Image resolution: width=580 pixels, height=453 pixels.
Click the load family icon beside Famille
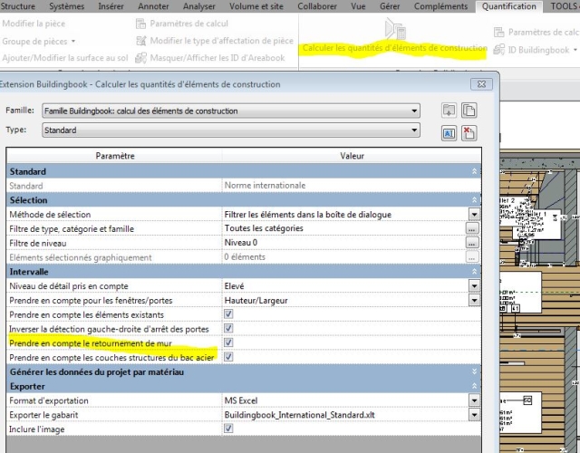[449, 111]
